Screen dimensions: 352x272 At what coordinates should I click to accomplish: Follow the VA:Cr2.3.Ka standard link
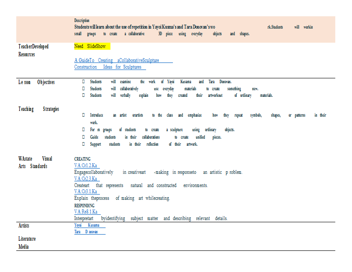coord(87,179)
